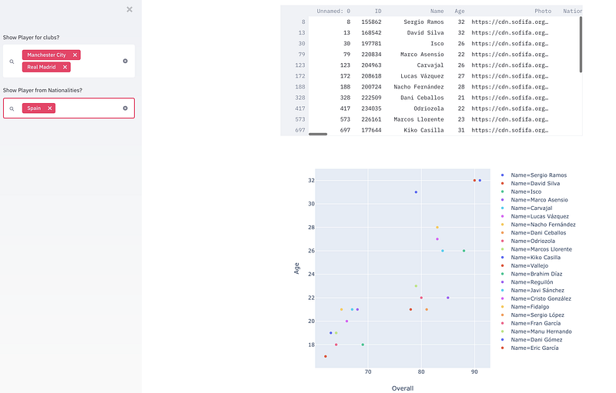Focus the nationalities multiselect field

pyautogui.click(x=69, y=108)
